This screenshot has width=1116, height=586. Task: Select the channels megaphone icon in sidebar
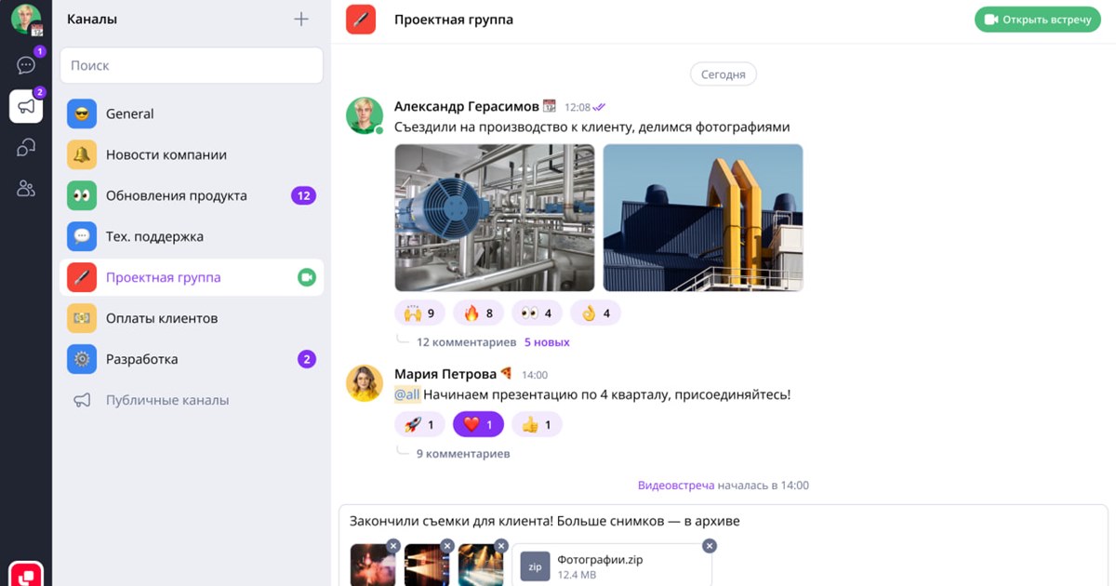pos(26,106)
